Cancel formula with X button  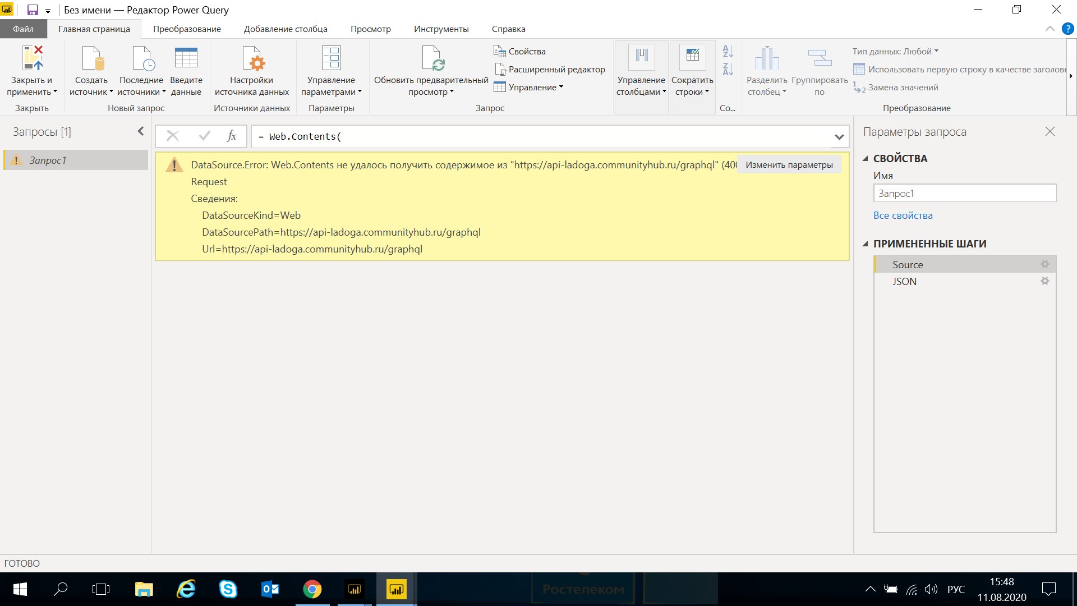coord(173,136)
